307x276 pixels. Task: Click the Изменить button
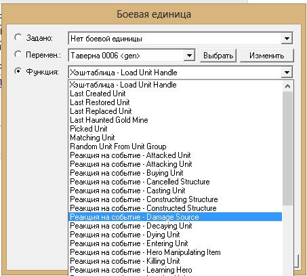267,56
